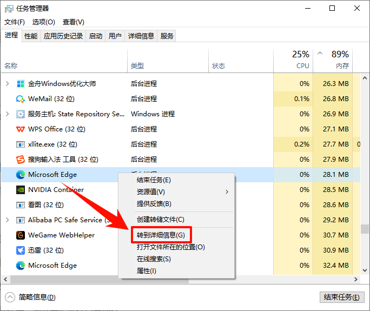Switch to the 用户 tab
The height and width of the screenshot is (311, 370).
[x=115, y=36]
